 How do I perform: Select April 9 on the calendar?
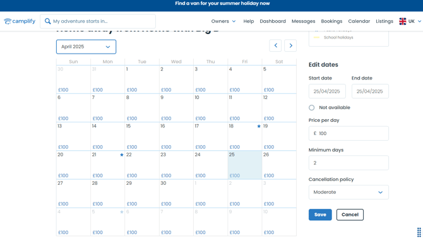pos(176,108)
